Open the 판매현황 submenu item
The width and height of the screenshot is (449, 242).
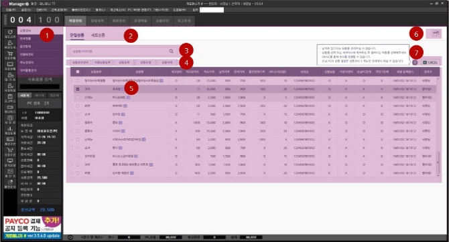(40, 39)
